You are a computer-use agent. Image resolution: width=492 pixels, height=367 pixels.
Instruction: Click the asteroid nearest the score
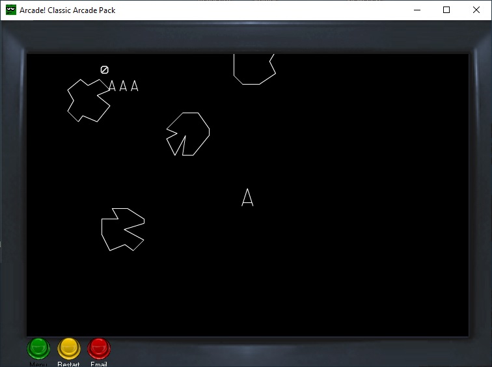coord(89,100)
